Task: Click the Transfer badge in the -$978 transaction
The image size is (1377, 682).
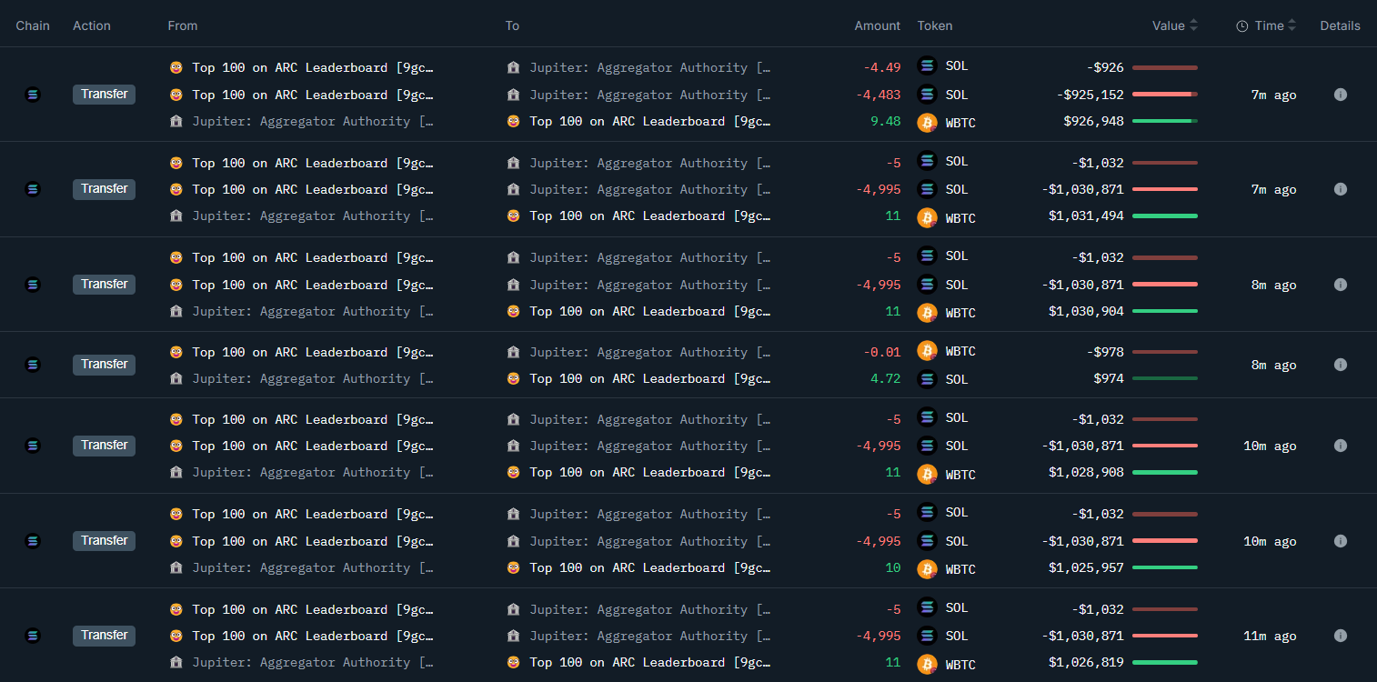Action: [104, 365]
